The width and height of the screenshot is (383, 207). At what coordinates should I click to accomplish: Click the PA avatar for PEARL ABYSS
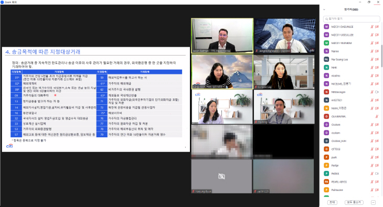click(x=326, y=182)
